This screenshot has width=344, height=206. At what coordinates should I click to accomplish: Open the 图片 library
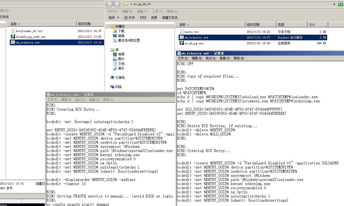(119, 59)
